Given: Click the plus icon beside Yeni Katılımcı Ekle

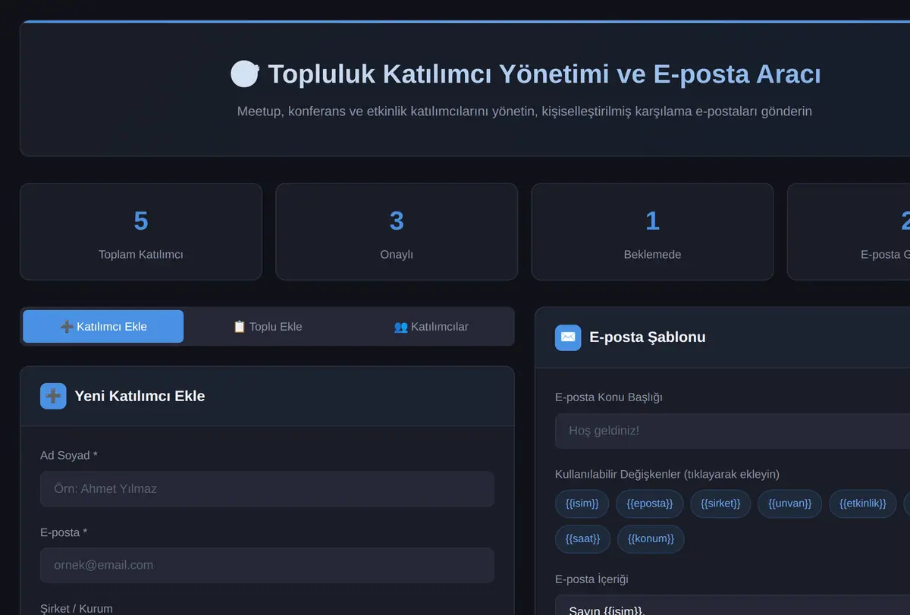Looking at the screenshot, I should tap(53, 396).
